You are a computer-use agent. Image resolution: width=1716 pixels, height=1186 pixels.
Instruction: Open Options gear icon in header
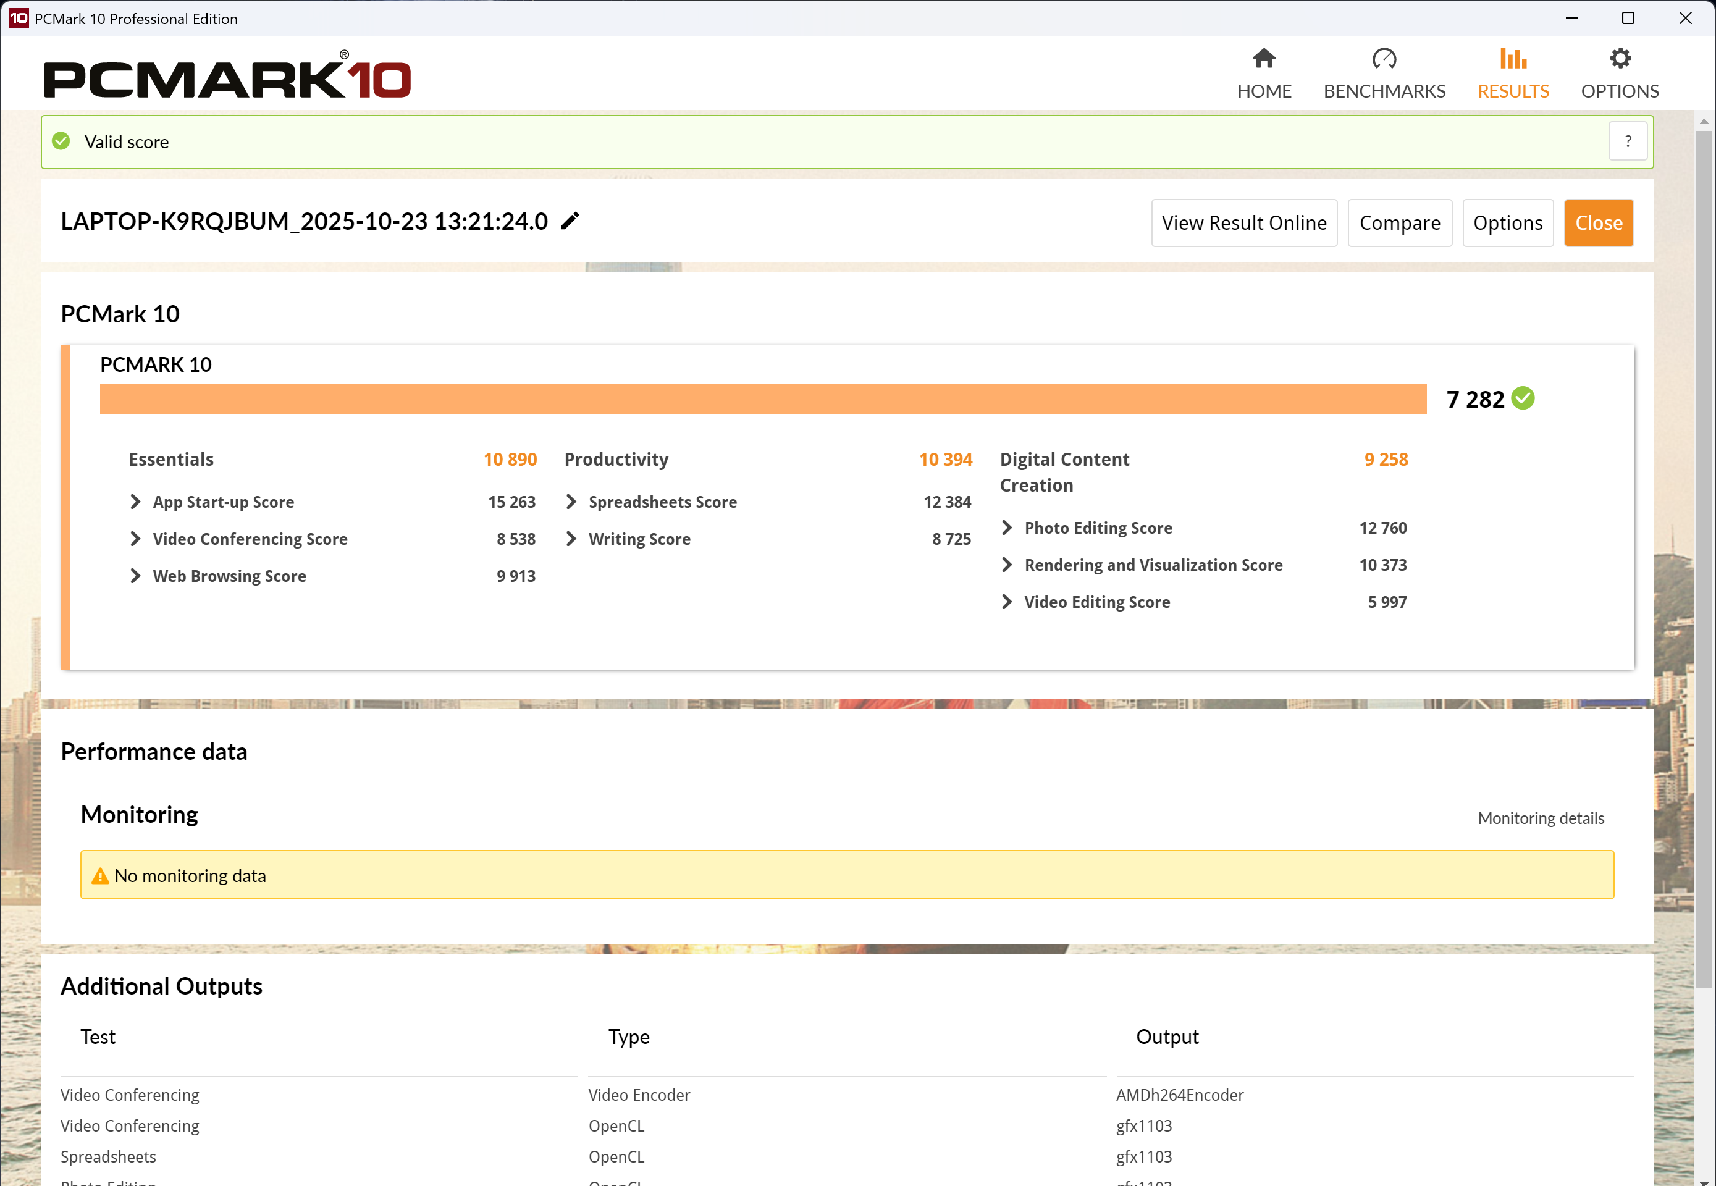pyautogui.click(x=1620, y=59)
